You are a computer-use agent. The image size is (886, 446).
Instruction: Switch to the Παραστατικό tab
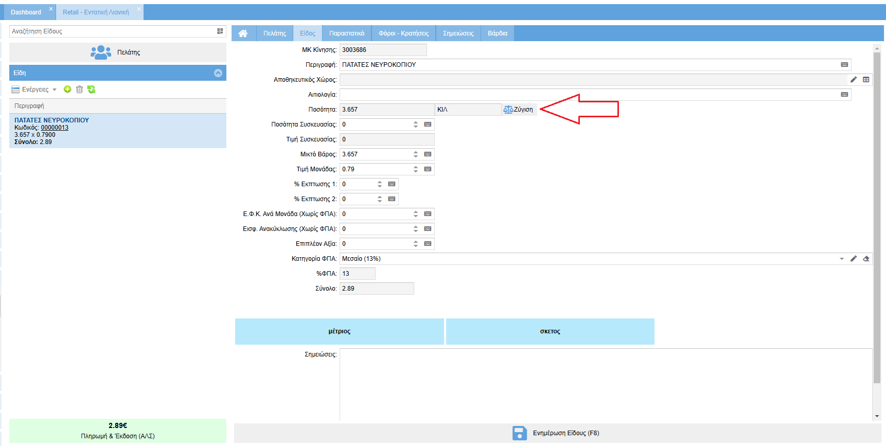(x=346, y=33)
